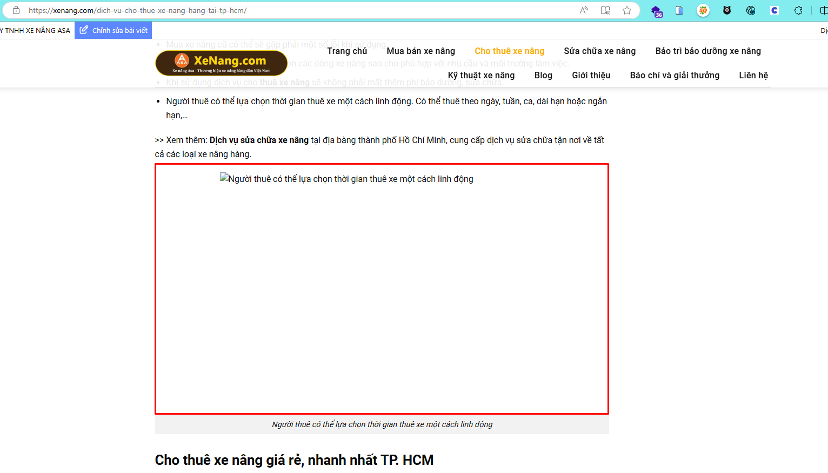The width and height of the screenshot is (828, 473).
Task: Go to Kỹ thuật xe nâng page
Action: [481, 75]
